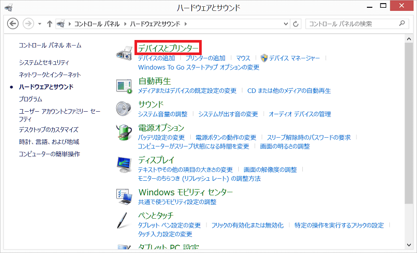The height and width of the screenshot is (253, 417).
Task: Open 時計、言語、および地域 in sidebar
Action: point(49,142)
